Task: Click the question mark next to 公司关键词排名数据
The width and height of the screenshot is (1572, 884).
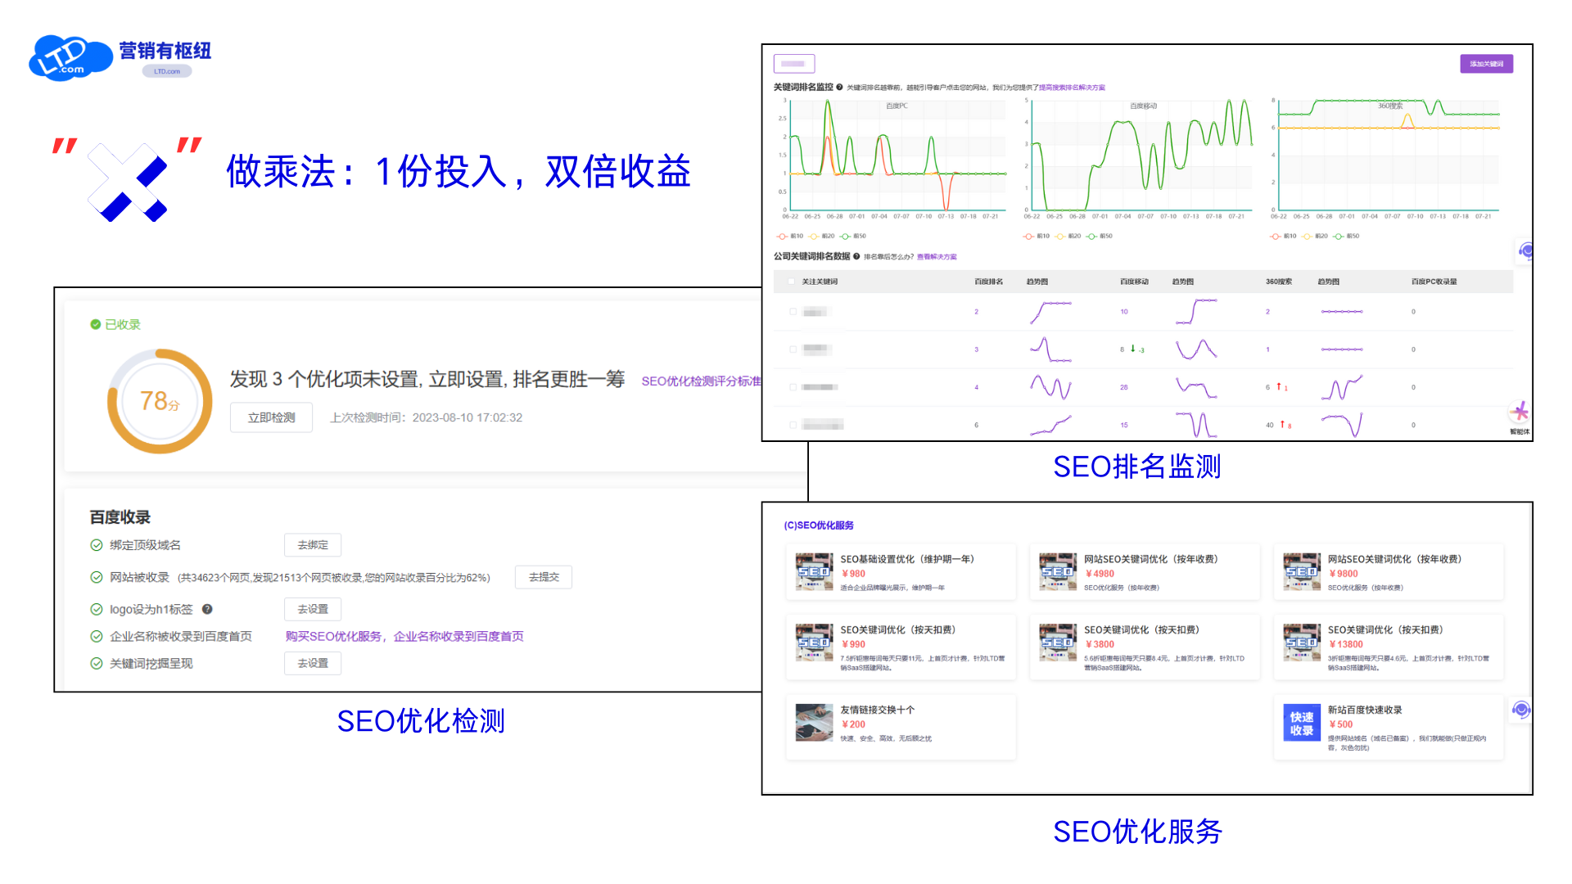Action: [856, 256]
